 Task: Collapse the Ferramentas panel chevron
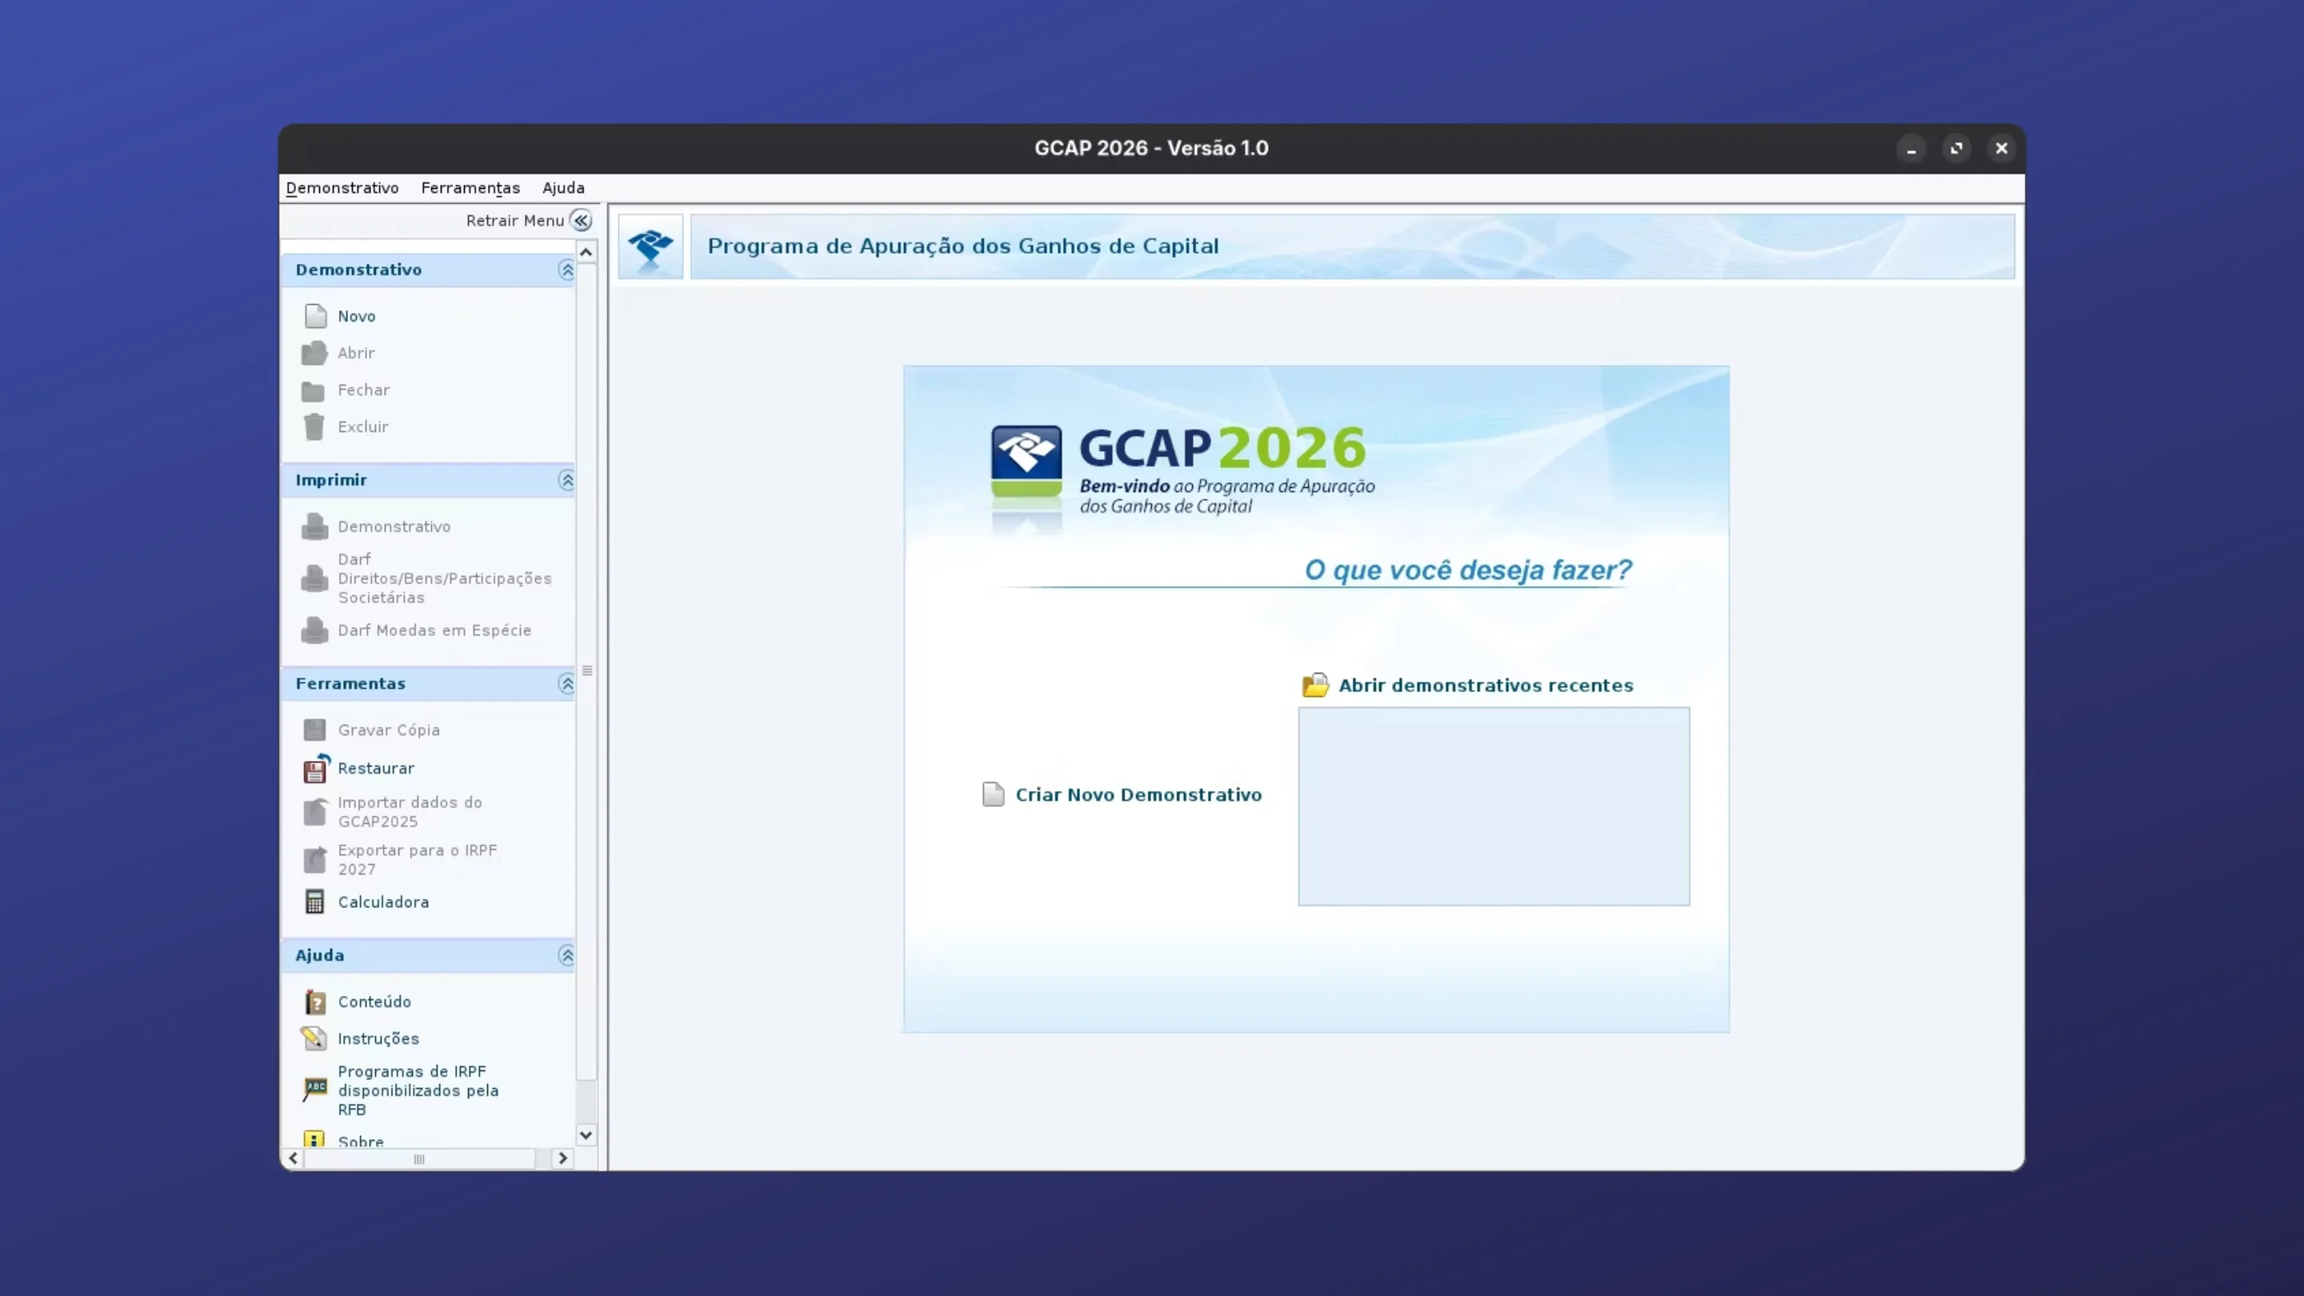click(x=567, y=684)
